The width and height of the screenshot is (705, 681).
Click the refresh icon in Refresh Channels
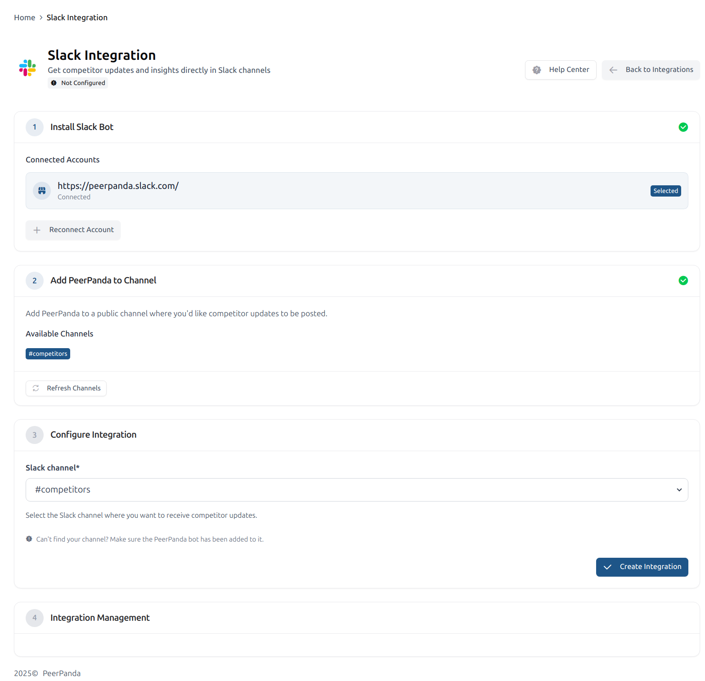(36, 388)
